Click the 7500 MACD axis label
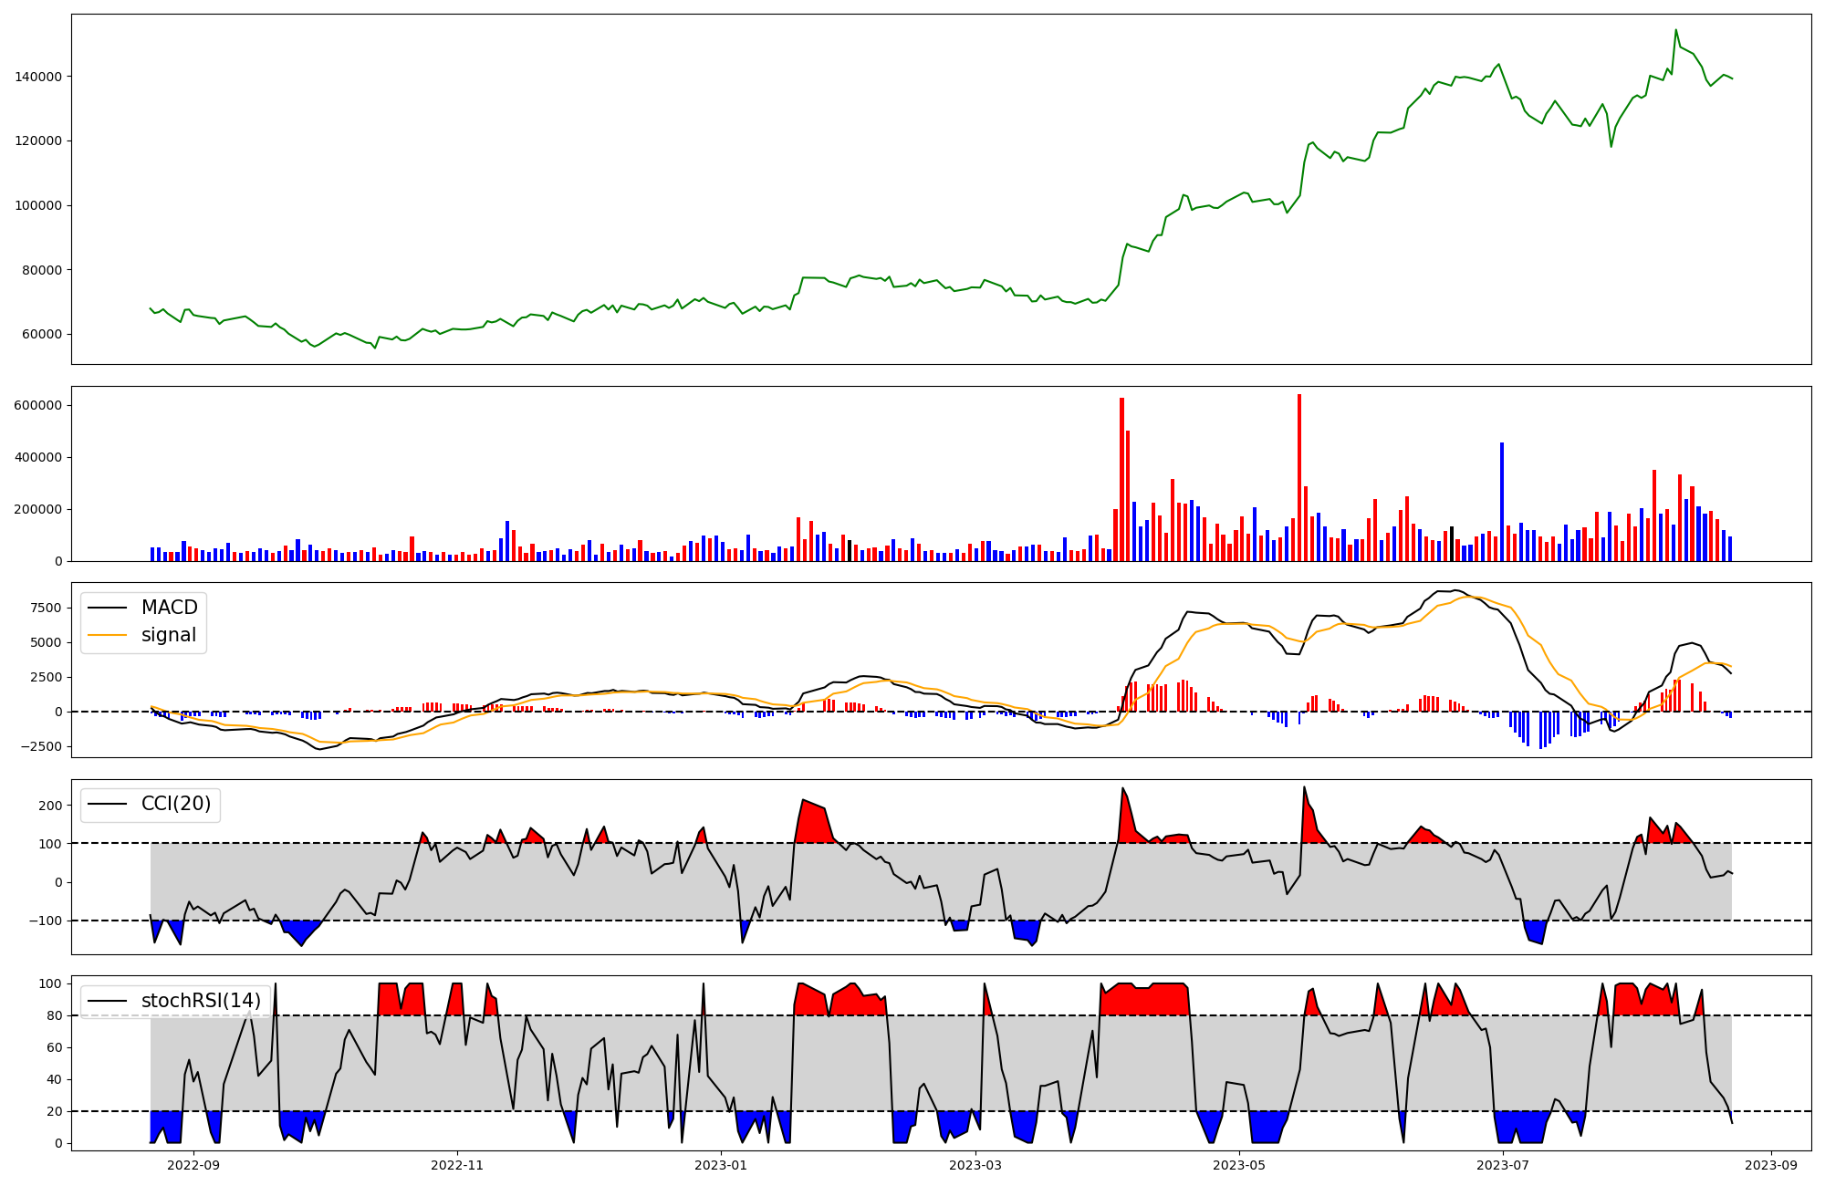 [x=46, y=609]
